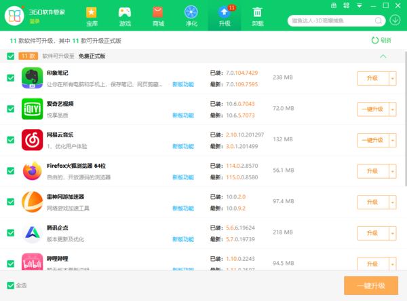The height and width of the screenshot is (301, 407).
Task: Collapse the upgradable software group chevron
Action: (x=383, y=56)
